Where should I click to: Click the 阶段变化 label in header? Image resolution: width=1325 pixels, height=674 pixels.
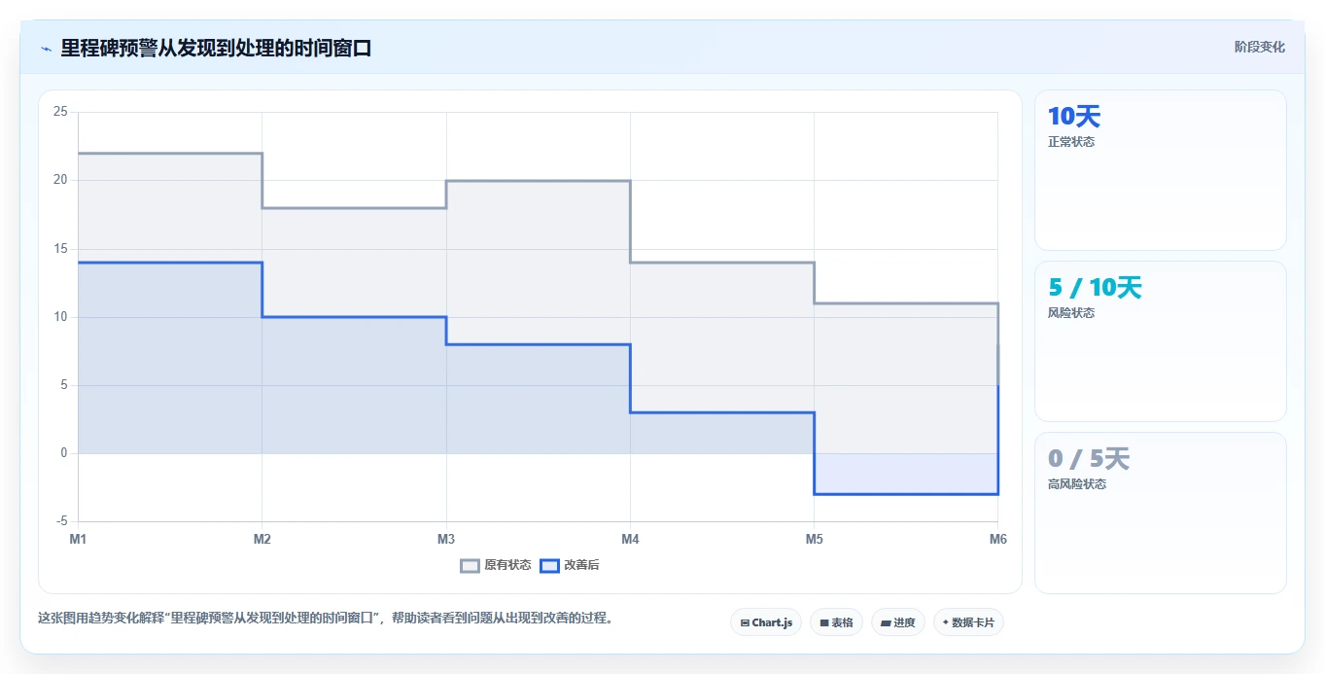click(1260, 47)
